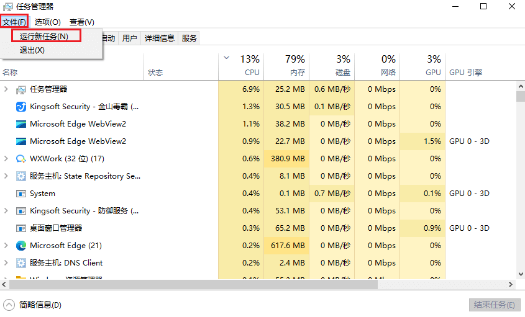Screen dimensions: 525x317
Task: Click the 任务管理器 process icon
Action: [21, 89]
